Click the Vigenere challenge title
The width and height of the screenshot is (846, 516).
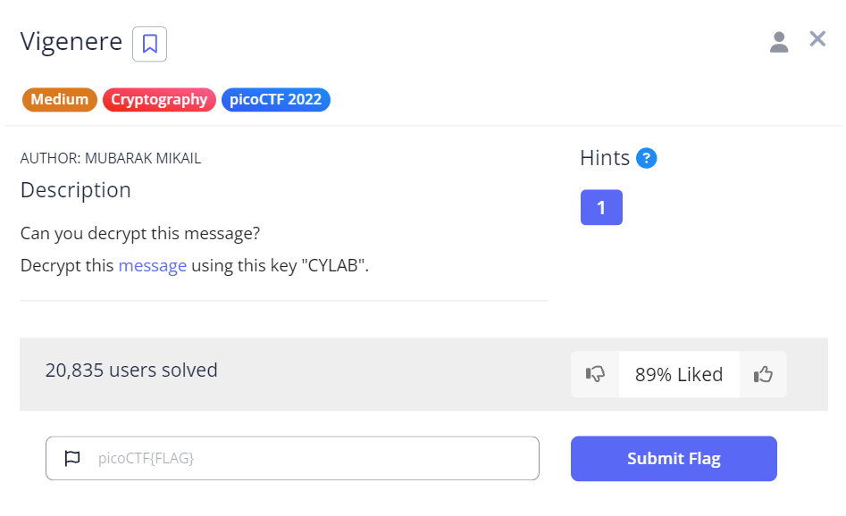(x=71, y=42)
